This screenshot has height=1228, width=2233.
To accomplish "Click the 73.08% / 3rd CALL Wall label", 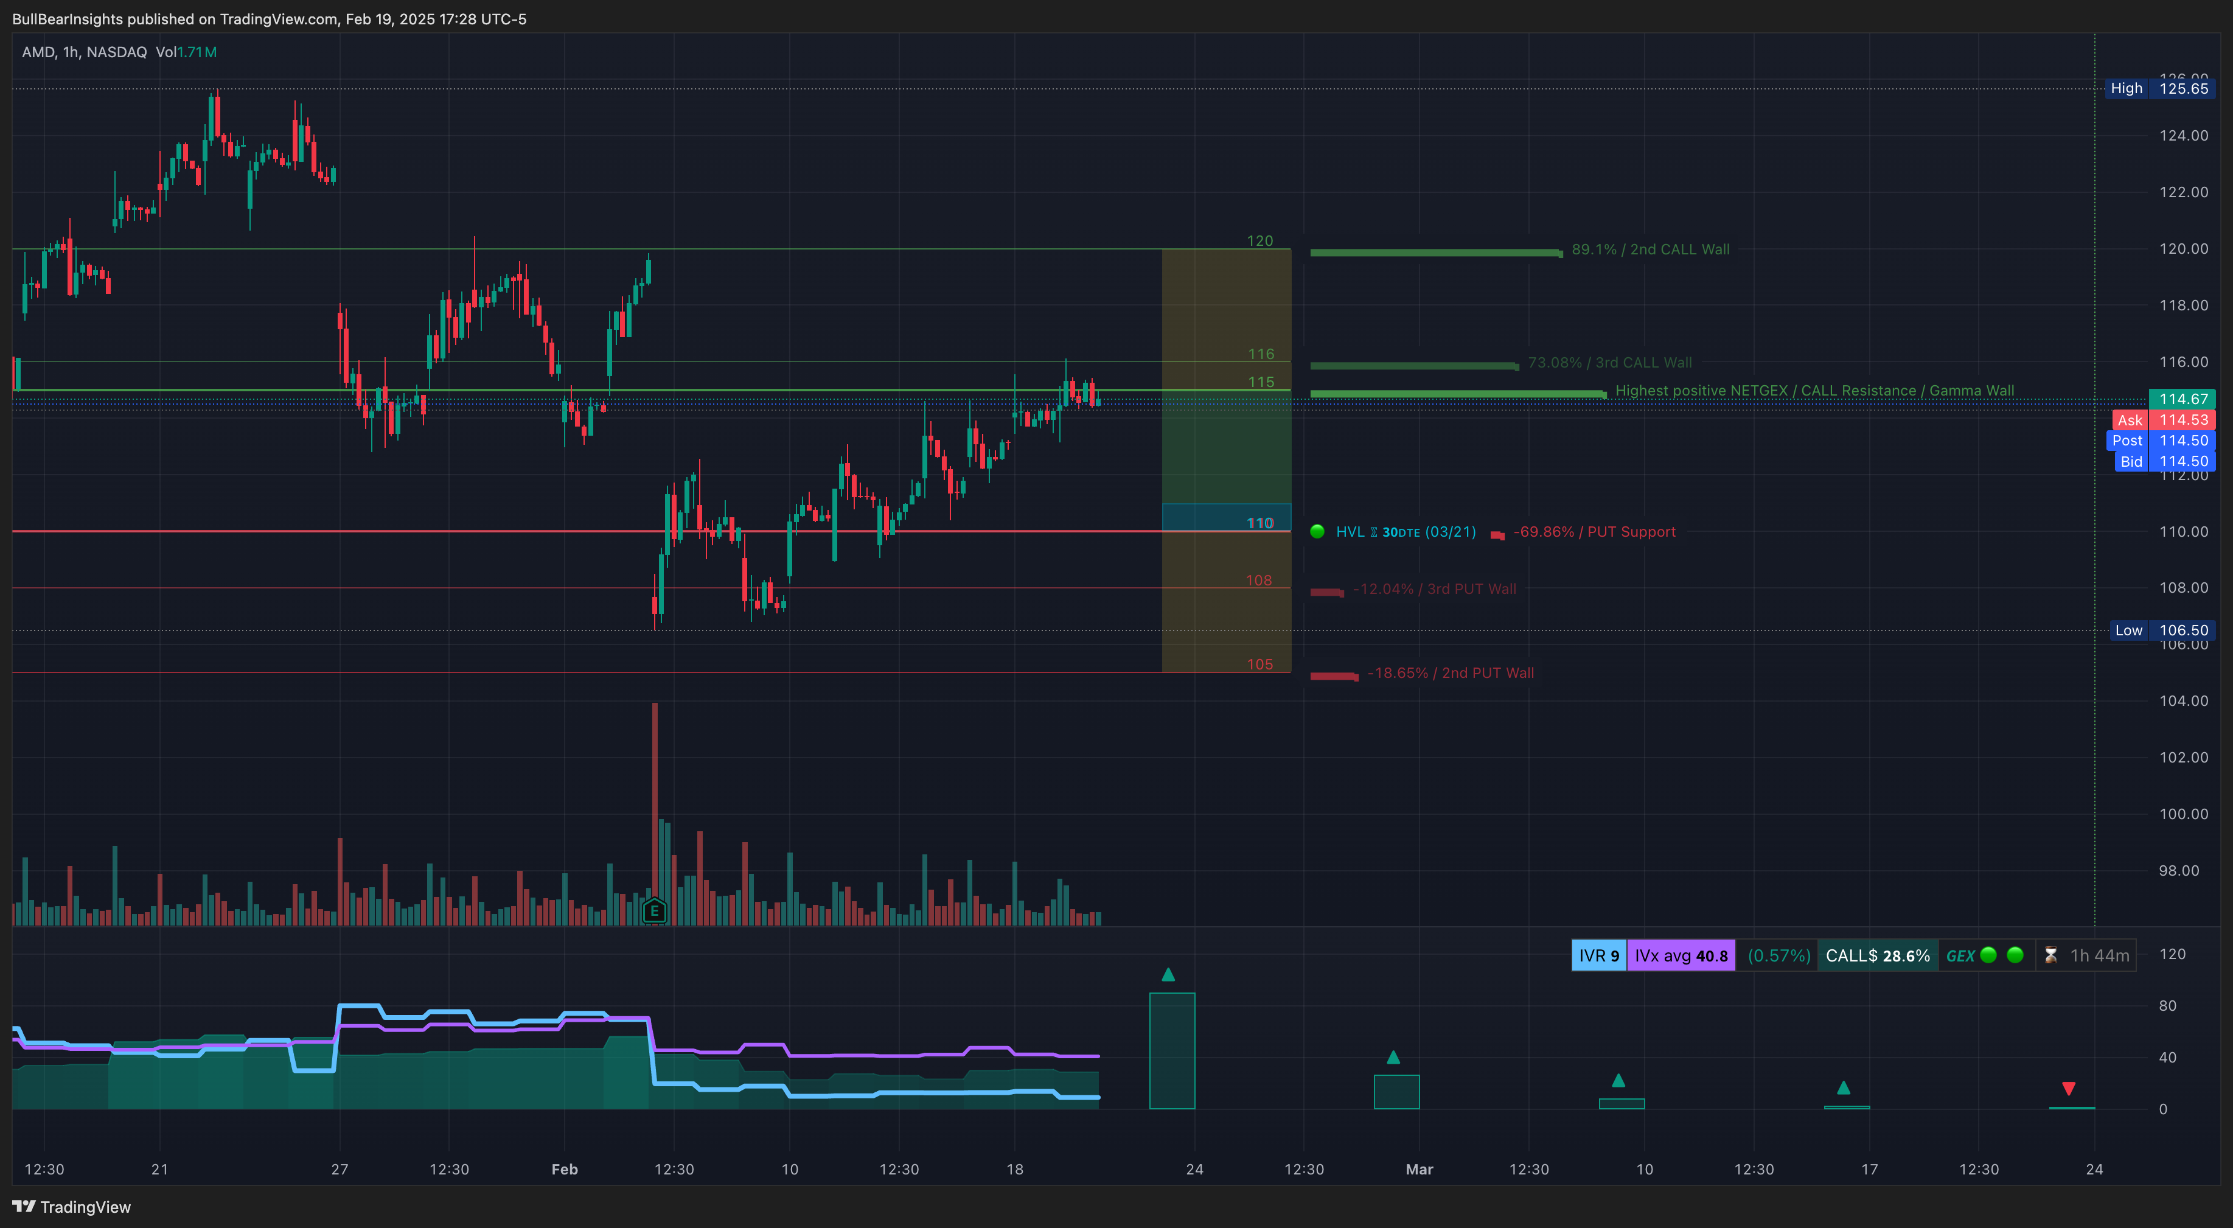I will pyautogui.click(x=1609, y=363).
